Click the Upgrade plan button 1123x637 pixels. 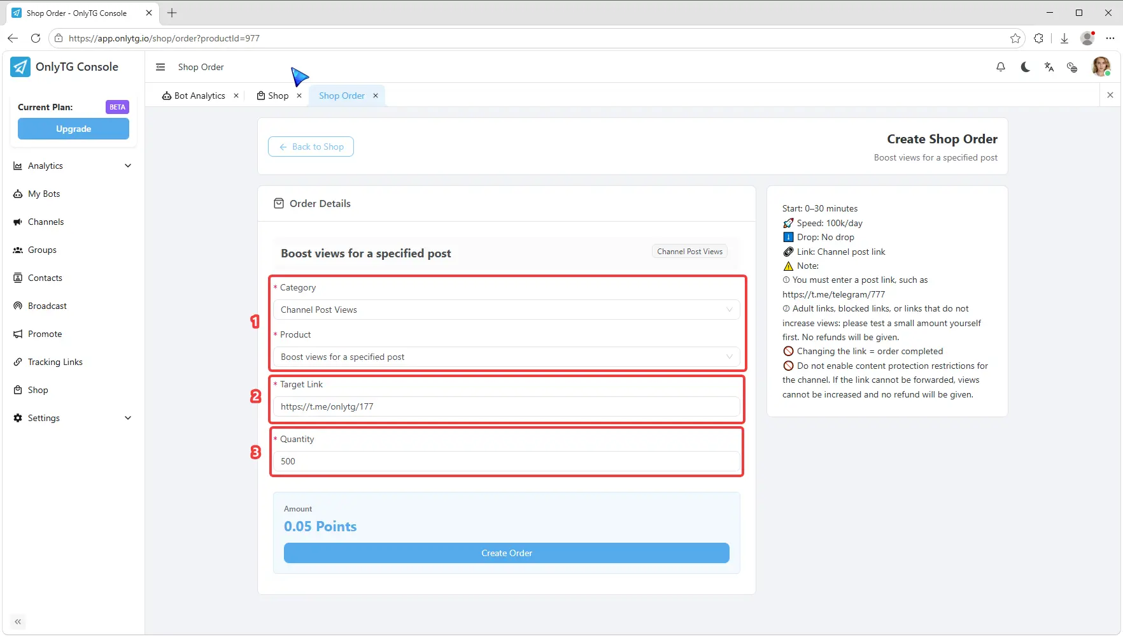click(x=73, y=129)
